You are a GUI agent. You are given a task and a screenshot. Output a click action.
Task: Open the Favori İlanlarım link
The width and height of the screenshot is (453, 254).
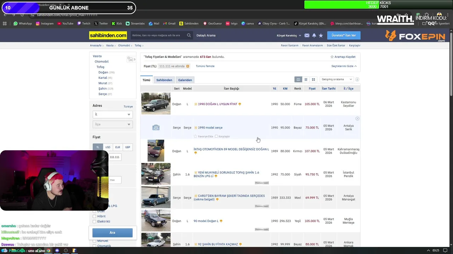[x=289, y=46]
